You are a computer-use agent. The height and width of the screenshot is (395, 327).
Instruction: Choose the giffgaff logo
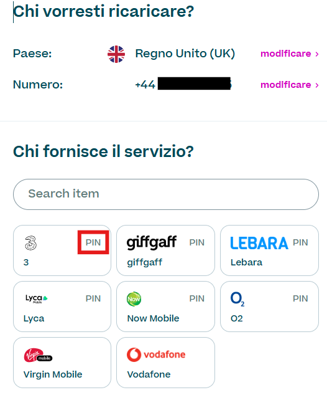click(152, 242)
